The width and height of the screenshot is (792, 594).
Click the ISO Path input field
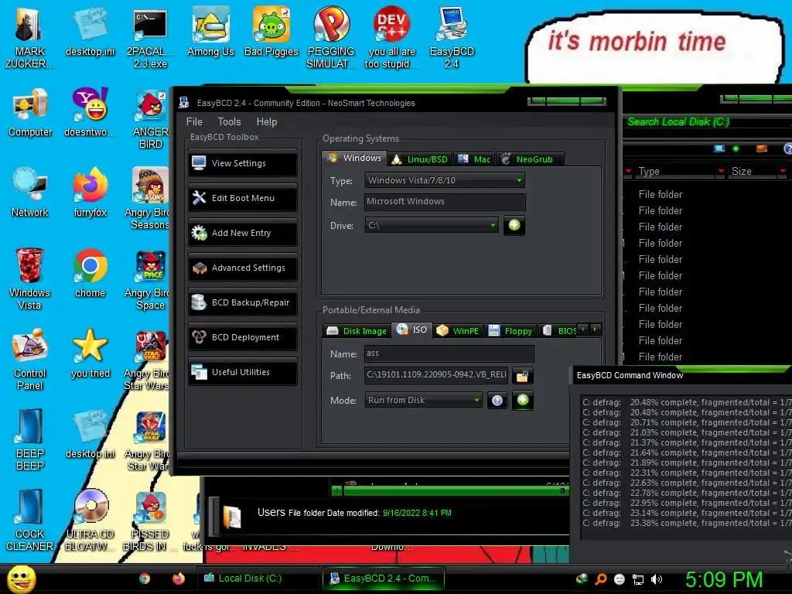436,375
